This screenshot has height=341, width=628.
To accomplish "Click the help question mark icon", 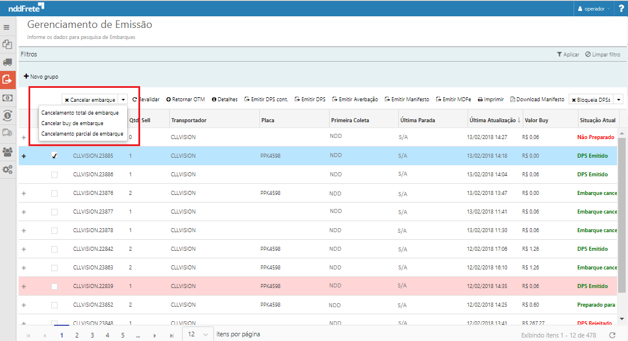I will coord(621,9).
